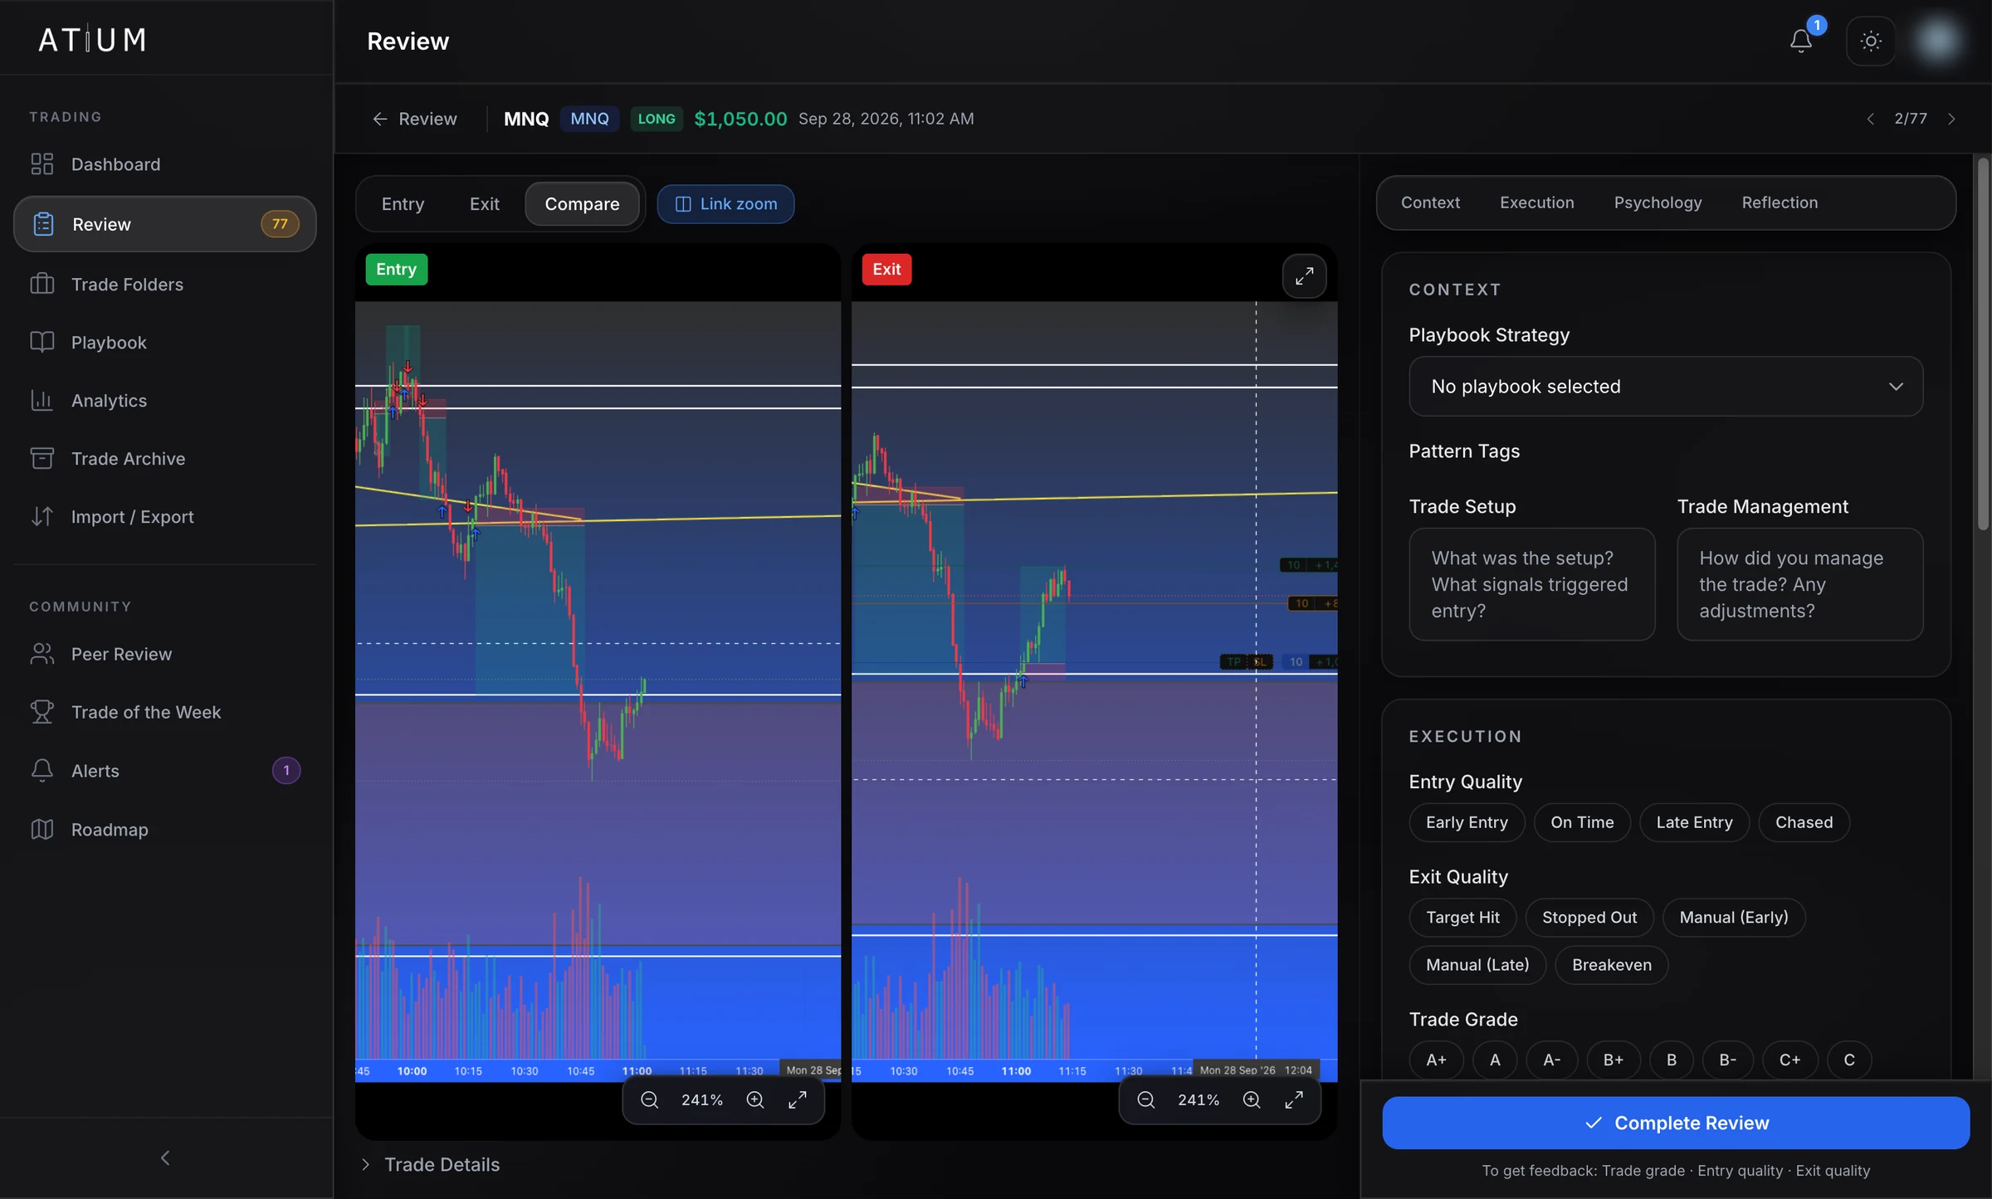Select Early Entry quality
The width and height of the screenshot is (1992, 1199).
(1467, 822)
